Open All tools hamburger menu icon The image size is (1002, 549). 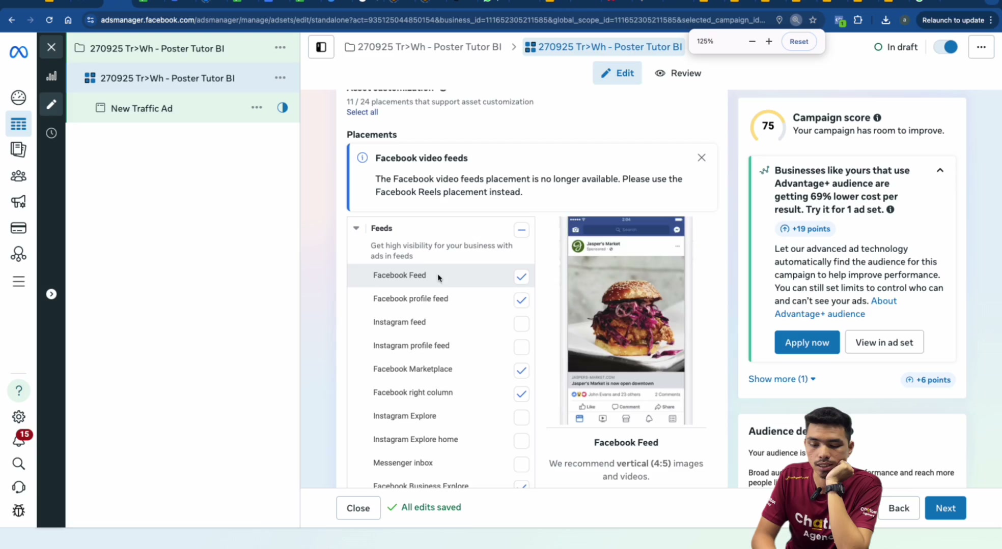18,282
